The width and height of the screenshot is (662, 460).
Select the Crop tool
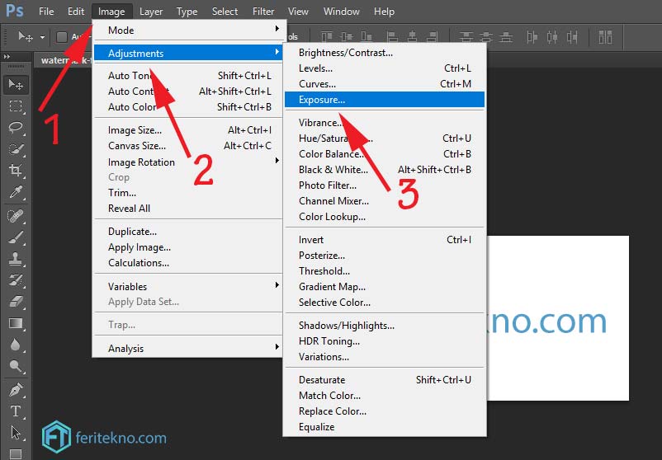pos(16,171)
